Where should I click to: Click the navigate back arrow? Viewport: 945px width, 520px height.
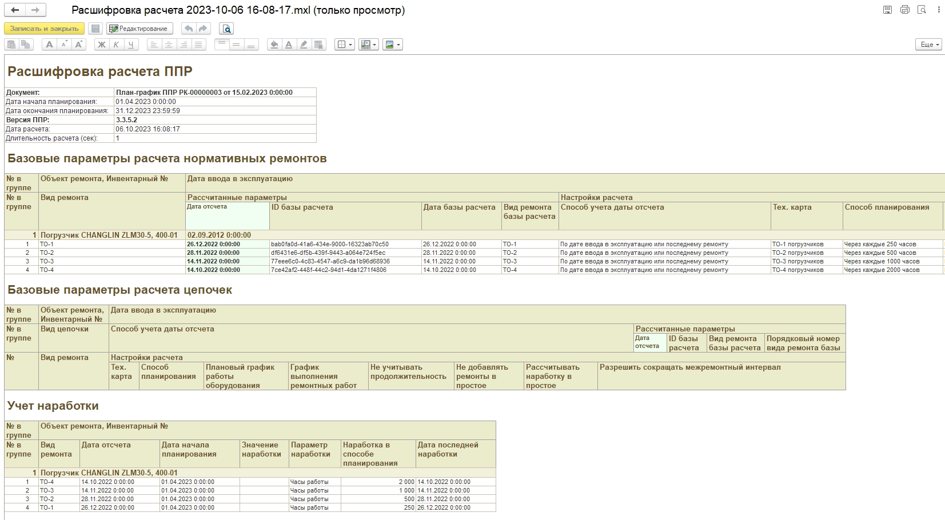[x=15, y=10]
